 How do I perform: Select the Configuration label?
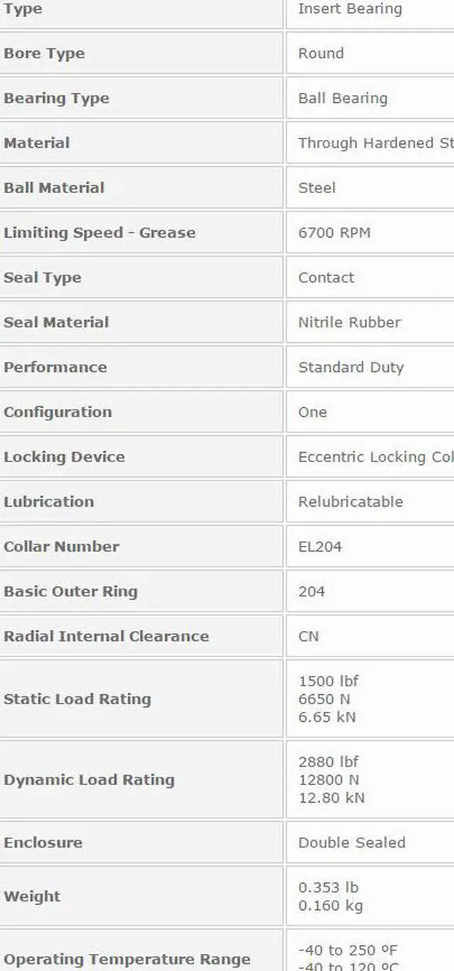pyautogui.click(x=57, y=412)
